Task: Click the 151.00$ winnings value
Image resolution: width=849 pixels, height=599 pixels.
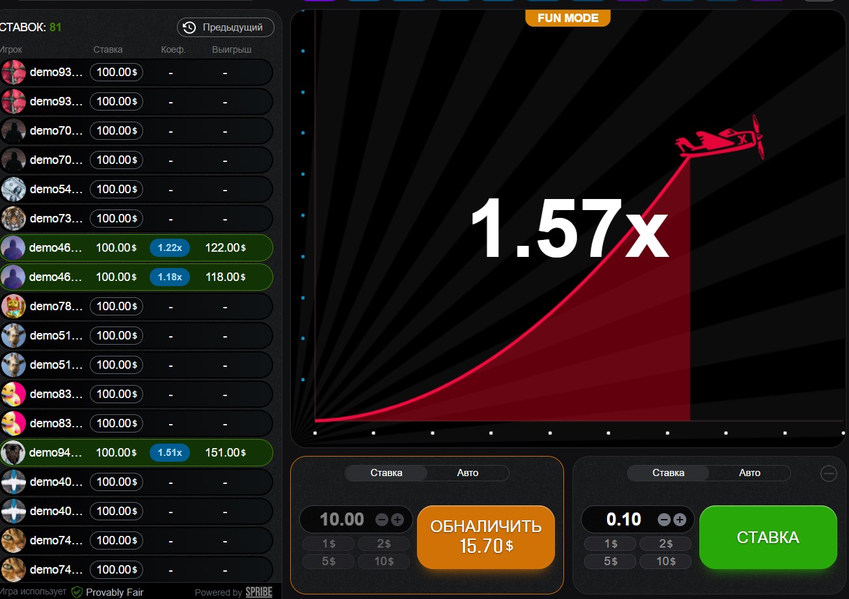Action: [x=226, y=453]
